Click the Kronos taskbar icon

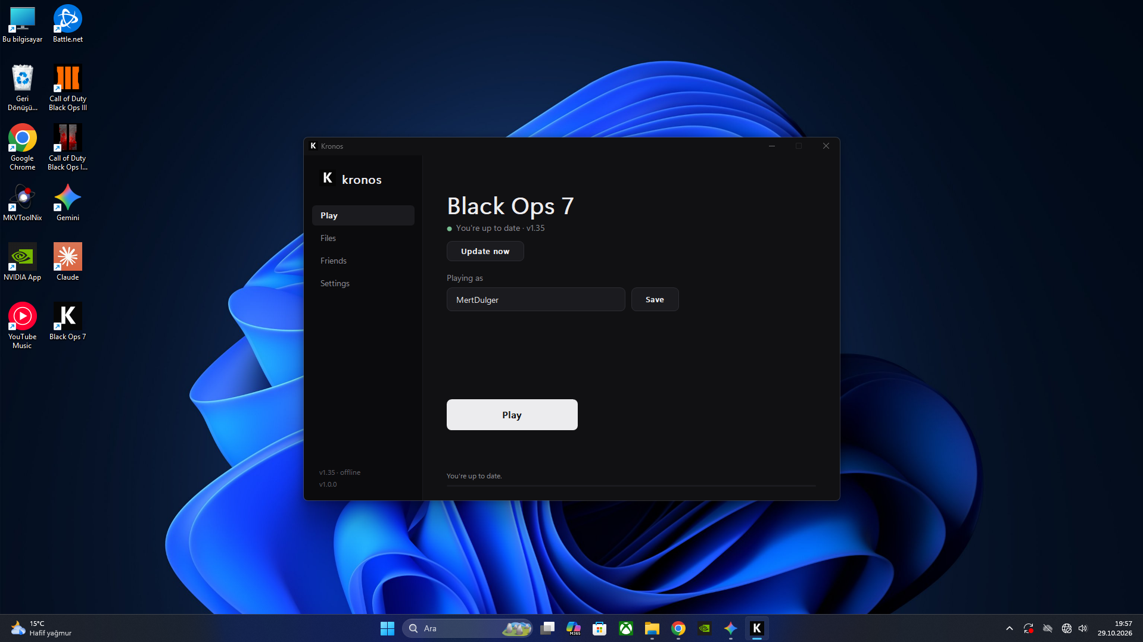757,628
